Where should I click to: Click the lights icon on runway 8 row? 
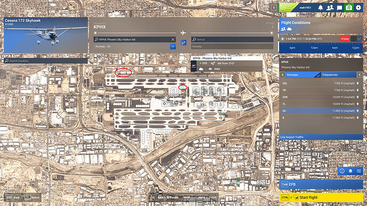pos(357,118)
